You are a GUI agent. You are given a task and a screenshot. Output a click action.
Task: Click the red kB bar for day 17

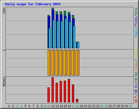[73, 93]
